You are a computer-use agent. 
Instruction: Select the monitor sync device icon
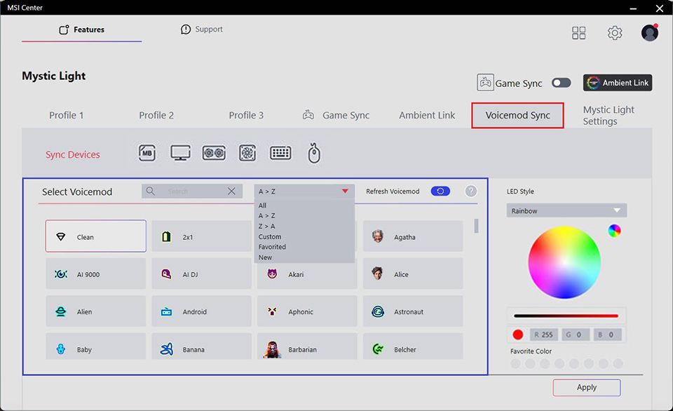click(180, 153)
